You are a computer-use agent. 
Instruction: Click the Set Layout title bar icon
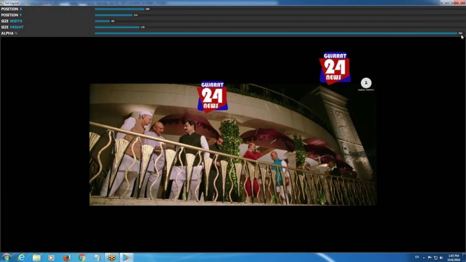coord(2,3)
